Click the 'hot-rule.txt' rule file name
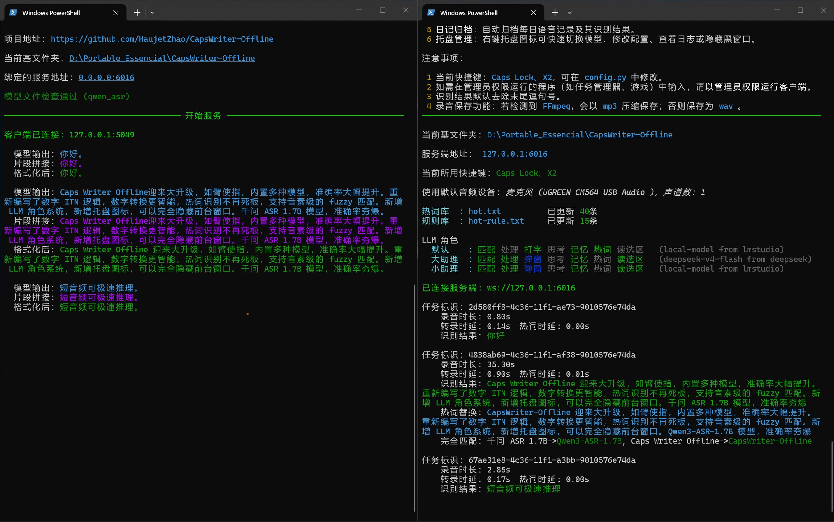 point(496,221)
